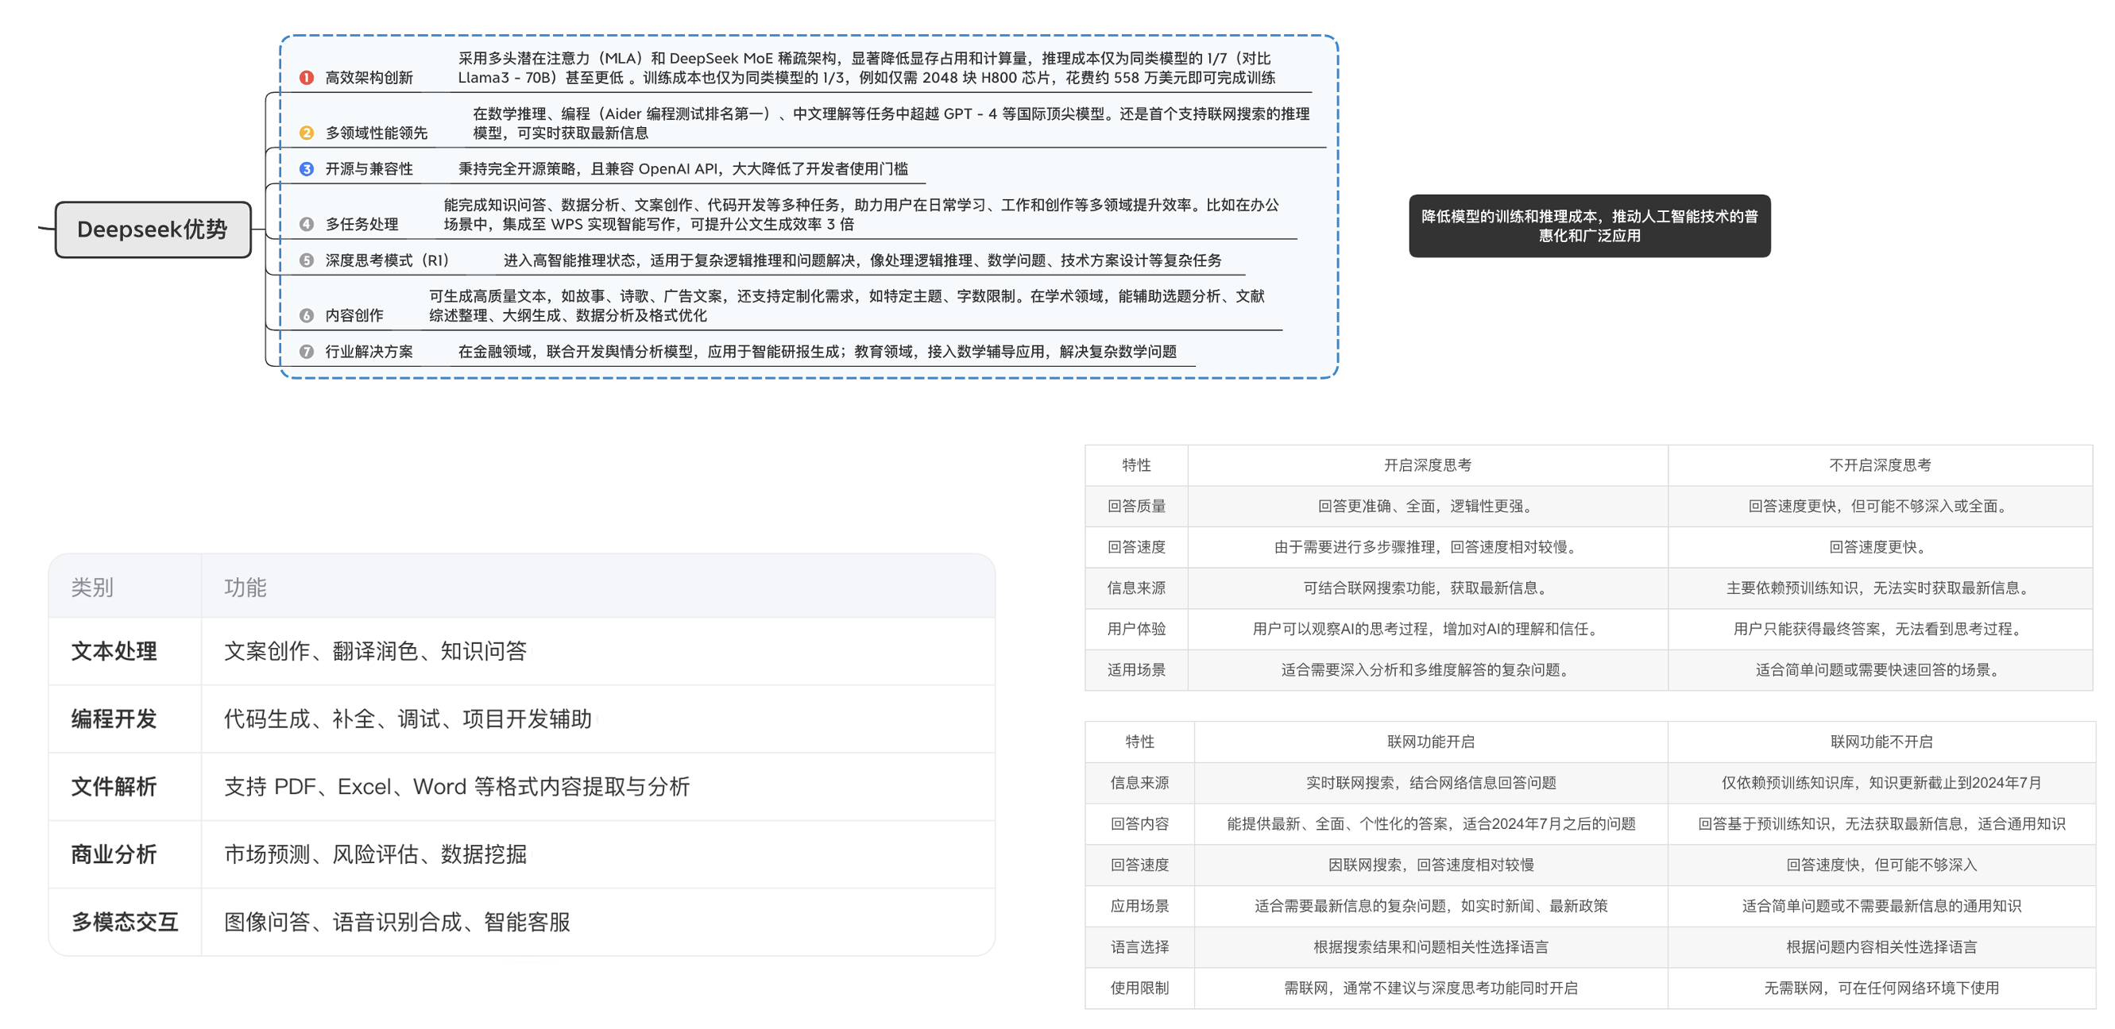Click the 语言选择 row label
The image size is (2115, 1029).
click(x=1139, y=947)
